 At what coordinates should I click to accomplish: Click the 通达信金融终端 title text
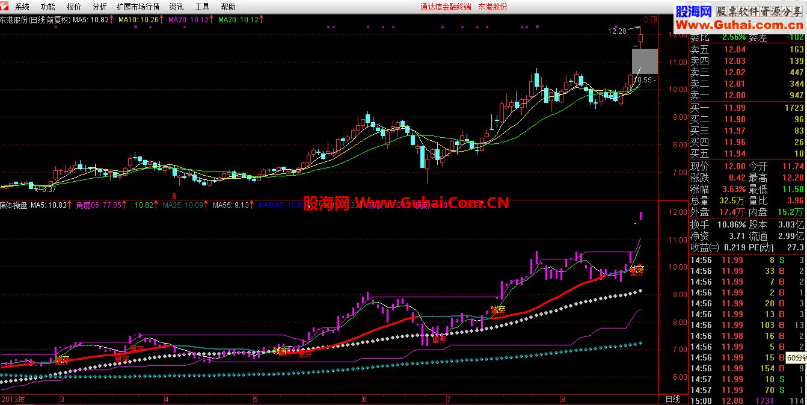click(446, 7)
